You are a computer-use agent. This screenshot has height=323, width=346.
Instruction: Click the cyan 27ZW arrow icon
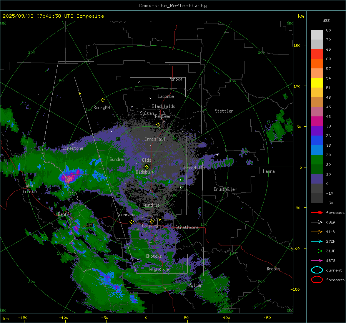tap(317, 242)
